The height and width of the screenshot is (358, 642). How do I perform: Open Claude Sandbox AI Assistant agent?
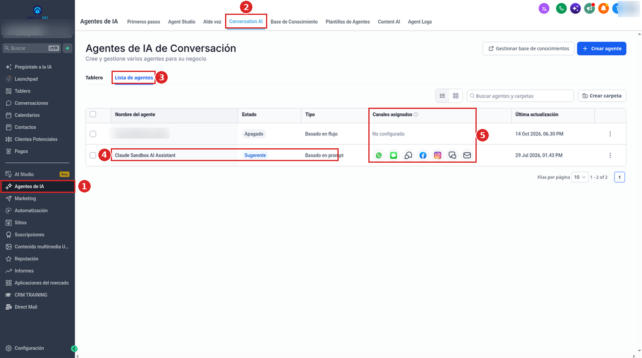pyautogui.click(x=145, y=155)
